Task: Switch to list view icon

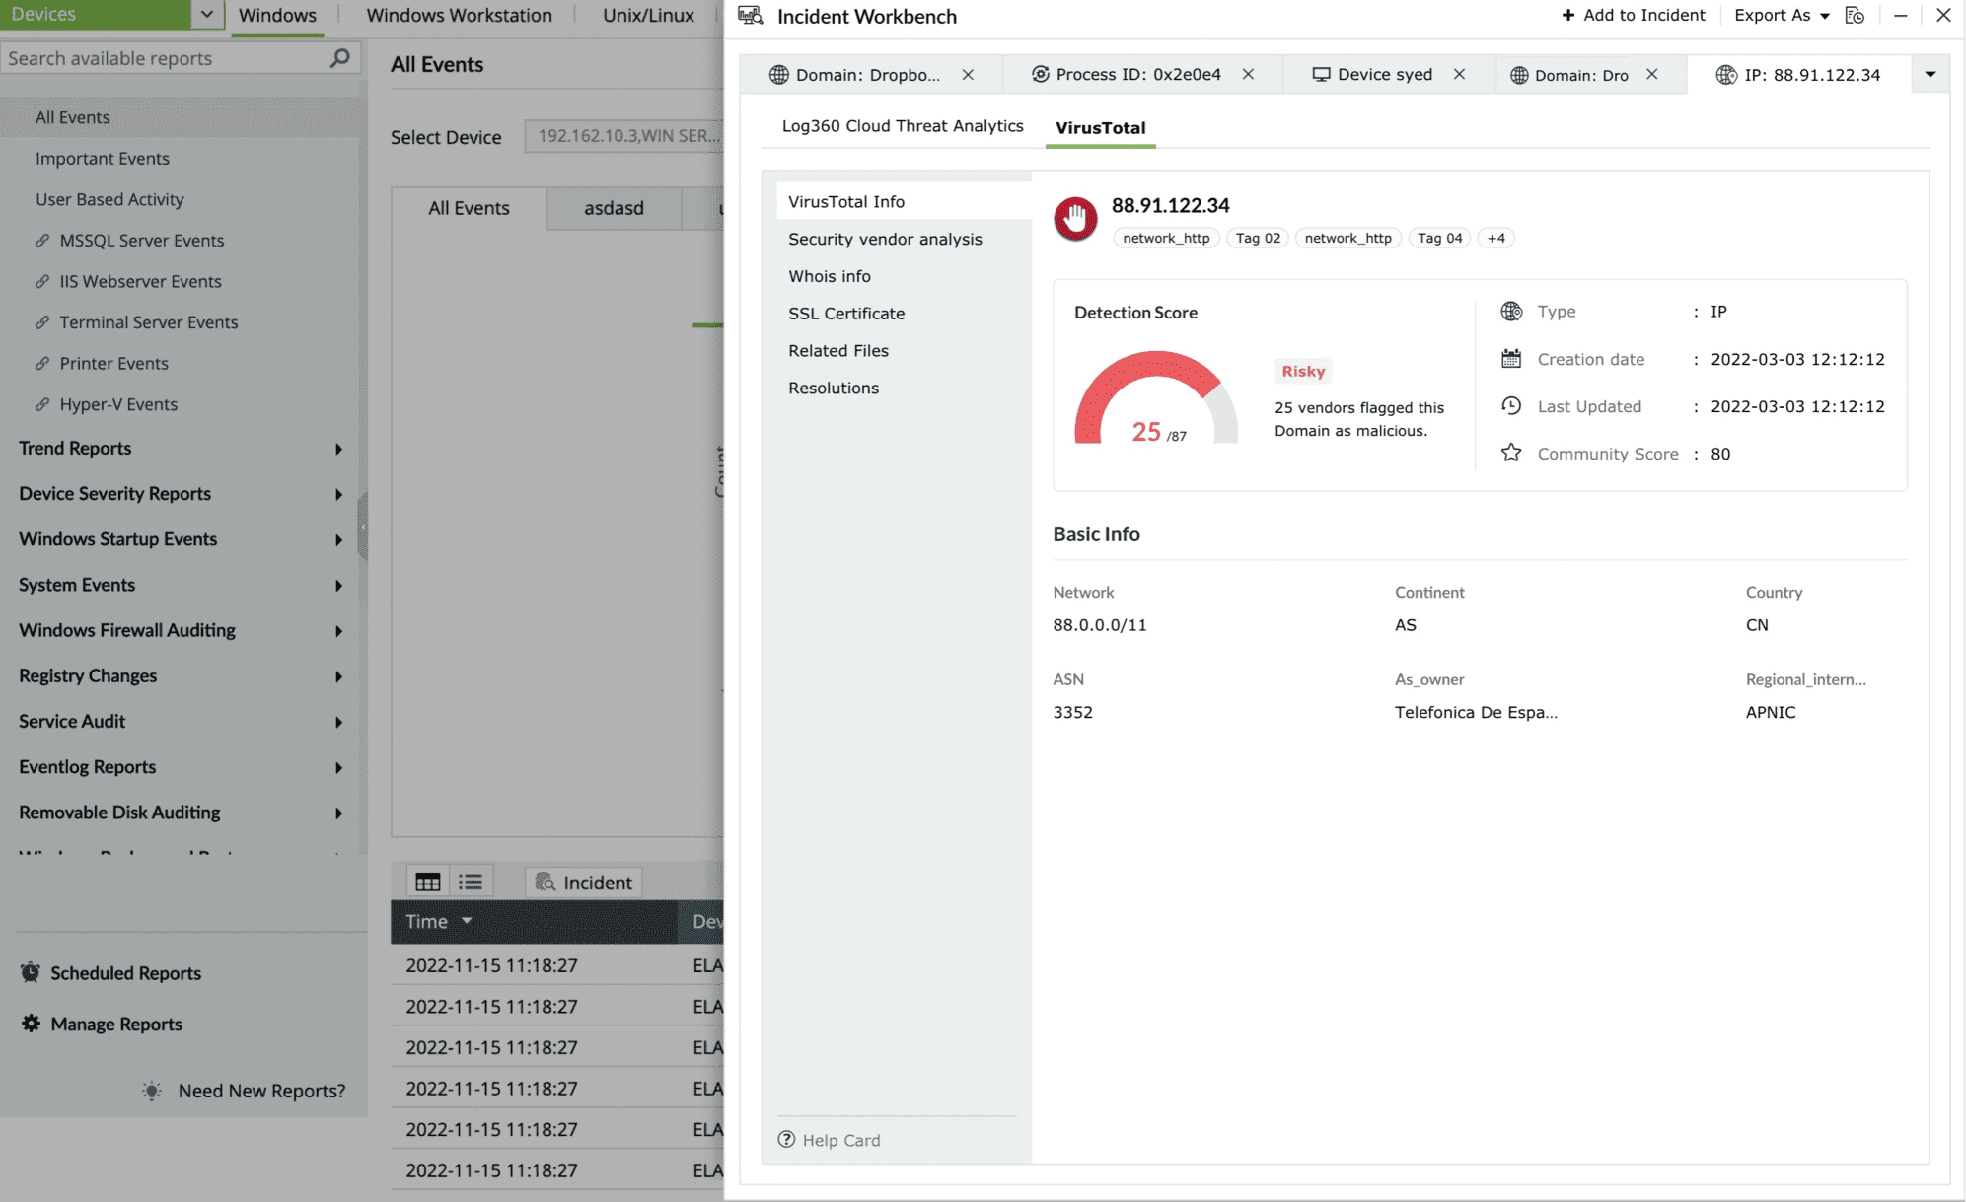Action: [x=471, y=882]
